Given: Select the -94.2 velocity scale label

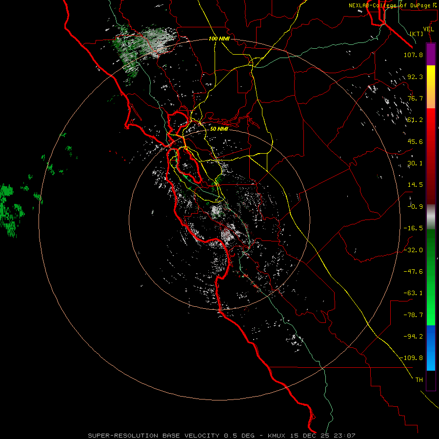Looking at the screenshot, I should point(413,337).
